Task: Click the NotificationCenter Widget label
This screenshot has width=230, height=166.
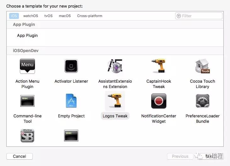Action: coord(159,119)
